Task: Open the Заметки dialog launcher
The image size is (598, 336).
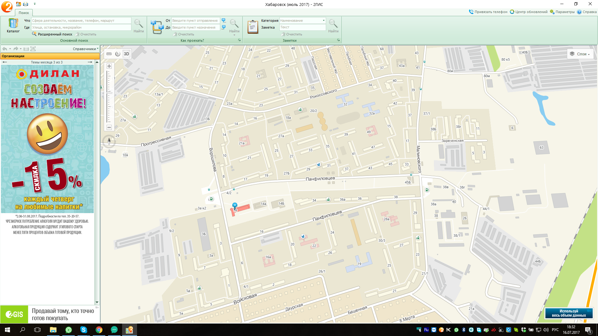Action: pos(339,40)
